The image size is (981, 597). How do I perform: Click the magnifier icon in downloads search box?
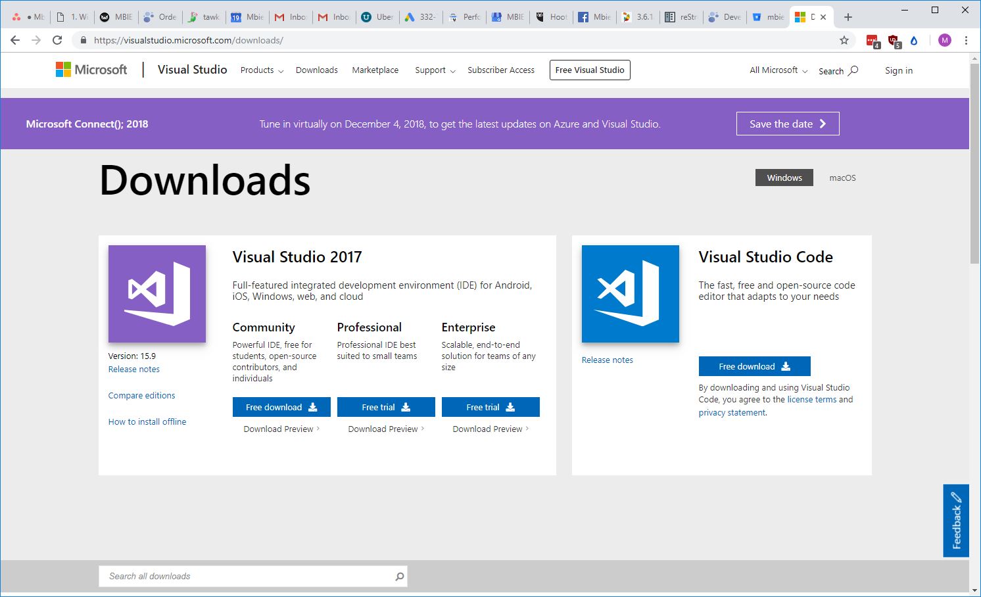pyautogui.click(x=399, y=577)
